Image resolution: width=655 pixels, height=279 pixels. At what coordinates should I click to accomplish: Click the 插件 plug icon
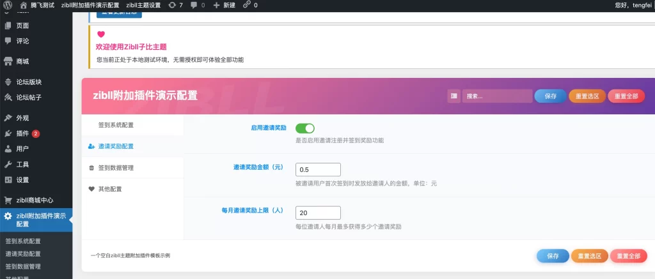(8, 133)
